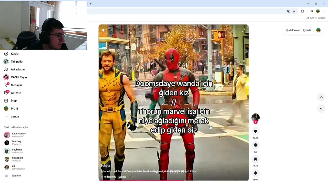Open the Tüm Yer İşaretleri bookmarks folder
This screenshot has height=184, width=328.
point(315,18)
